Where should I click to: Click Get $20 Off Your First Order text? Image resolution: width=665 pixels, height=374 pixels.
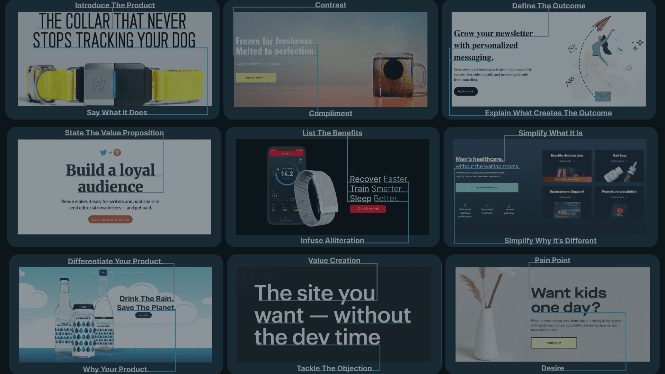[x=258, y=64]
